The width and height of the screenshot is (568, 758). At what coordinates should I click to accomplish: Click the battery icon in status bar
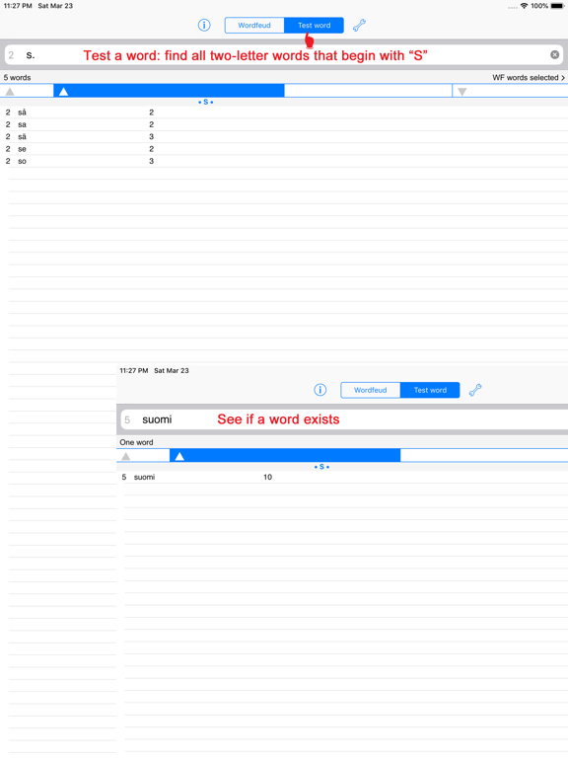point(557,6)
